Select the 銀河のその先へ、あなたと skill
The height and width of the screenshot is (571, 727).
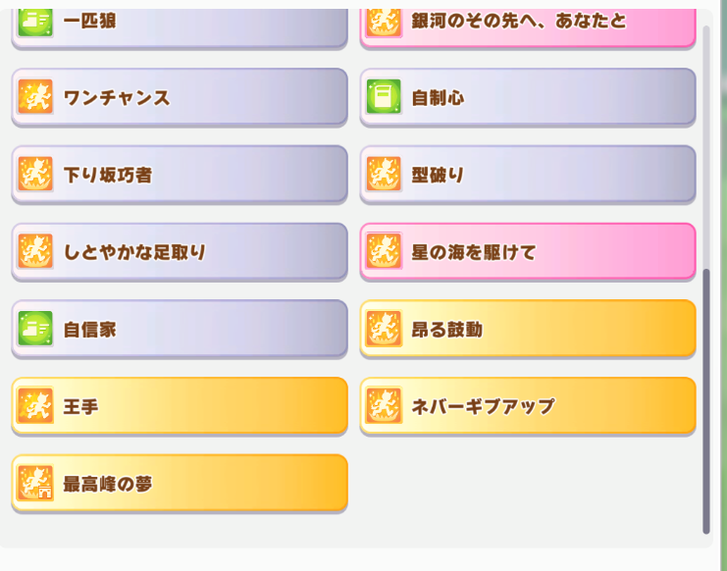click(x=530, y=22)
